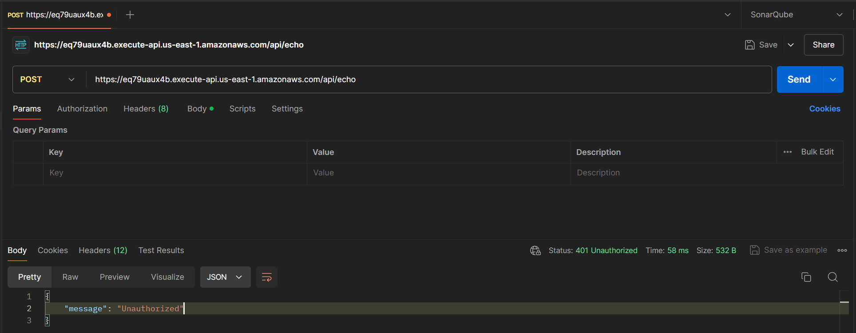Switch to the Params tab
The width and height of the screenshot is (856, 333).
[x=27, y=109]
